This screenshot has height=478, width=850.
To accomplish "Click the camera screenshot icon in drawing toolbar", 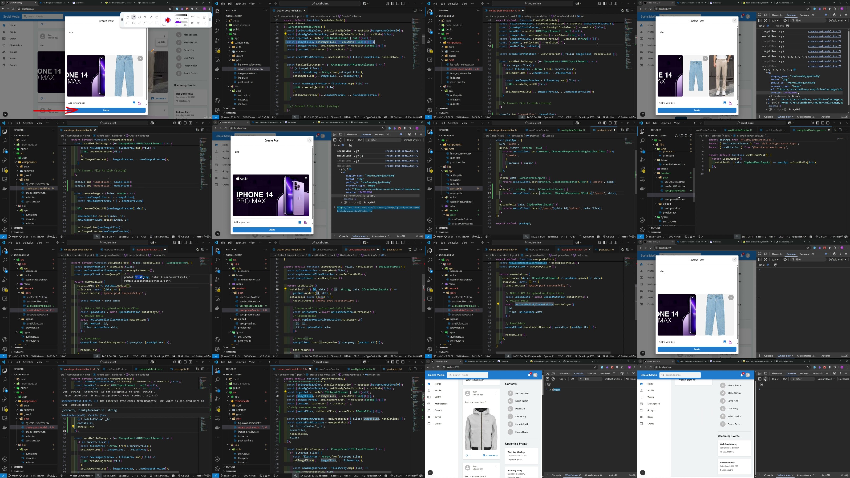I will coord(193,23).
